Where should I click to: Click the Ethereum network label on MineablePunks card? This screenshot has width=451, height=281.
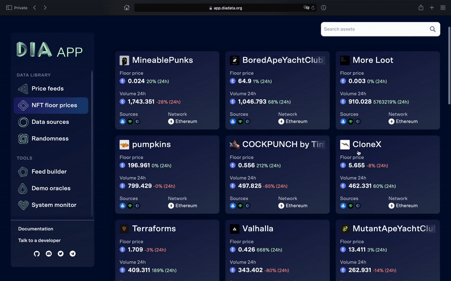(186, 121)
